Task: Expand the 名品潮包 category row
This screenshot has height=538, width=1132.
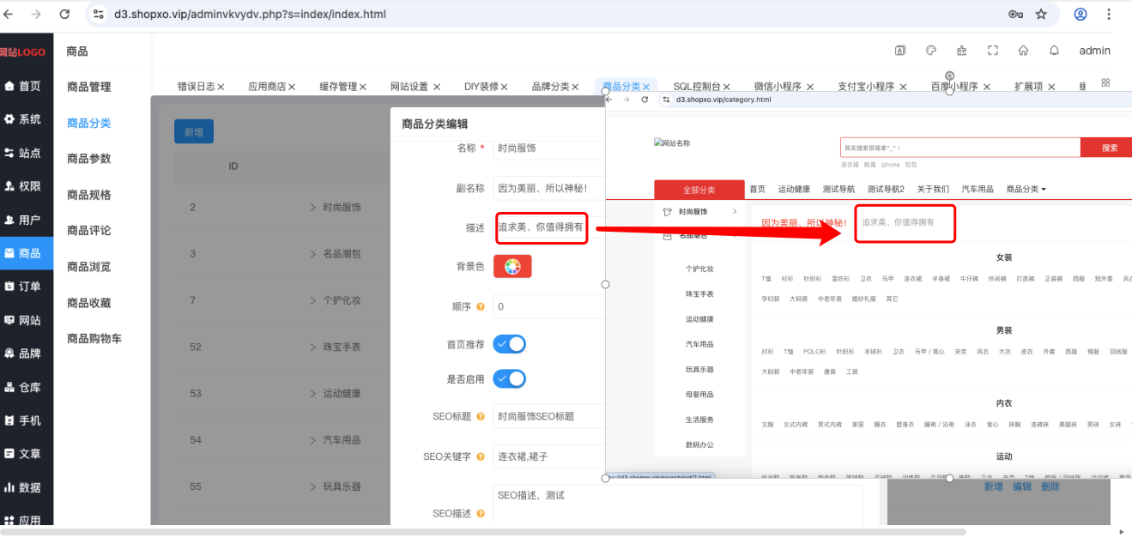Action: click(313, 254)
